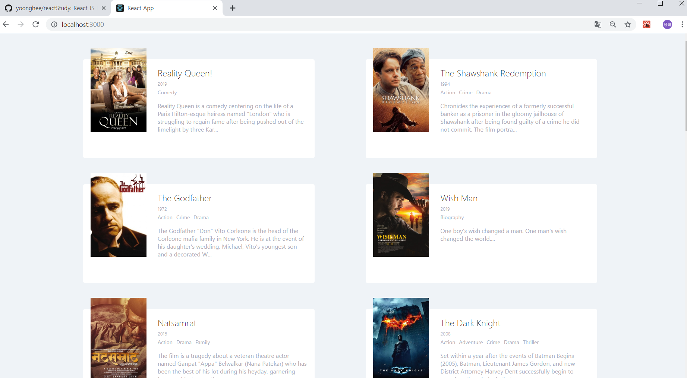Click the year 1994 under Shawshank Redemption
Screen dimensions: 687x378
click(445, 84)
